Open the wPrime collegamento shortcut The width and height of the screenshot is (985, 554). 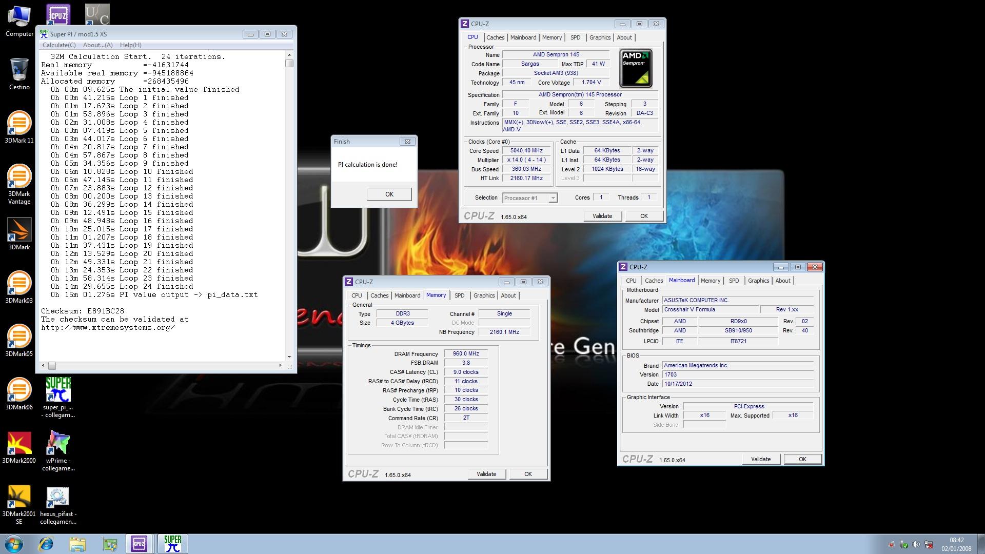(58, 451)
